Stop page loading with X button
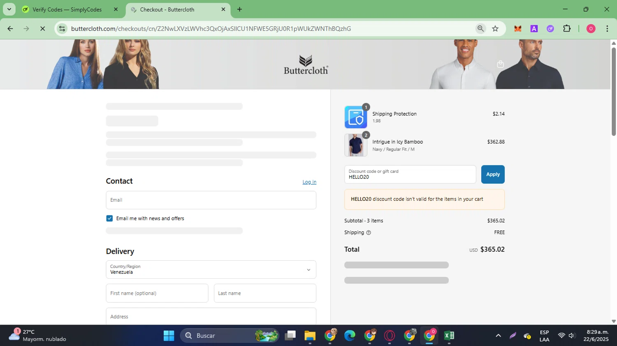Screen dimensions: 617x346 click(x=42, y=28)
